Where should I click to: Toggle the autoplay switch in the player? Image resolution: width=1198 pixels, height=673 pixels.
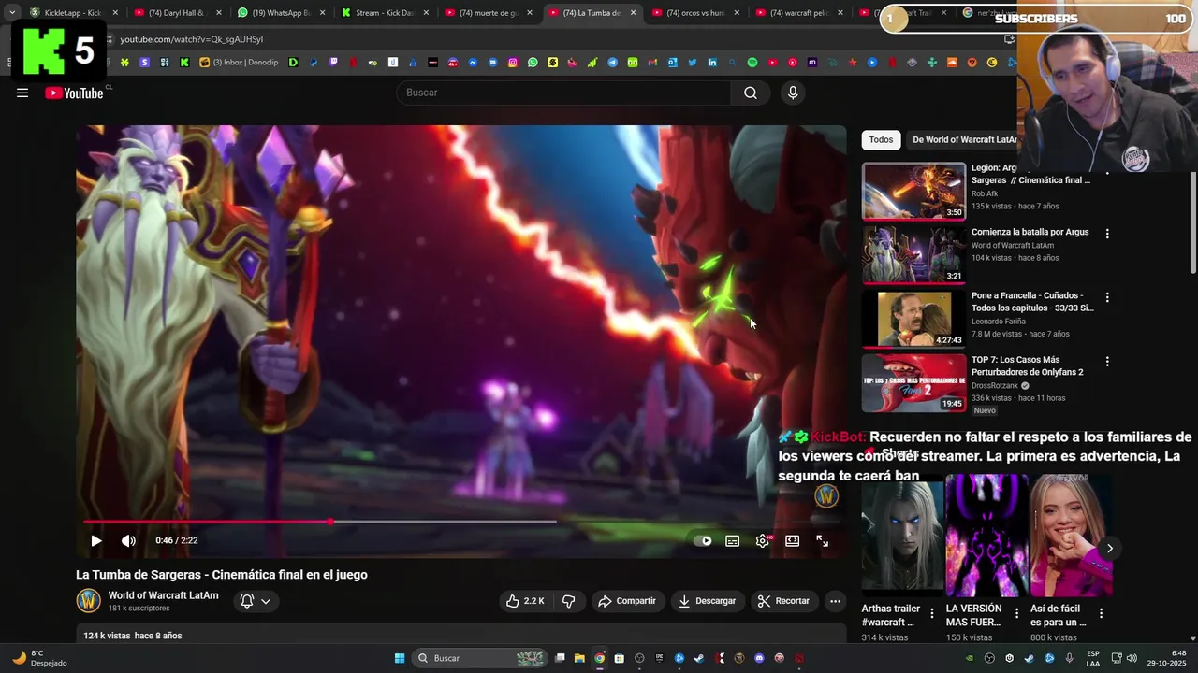[702, 540]
